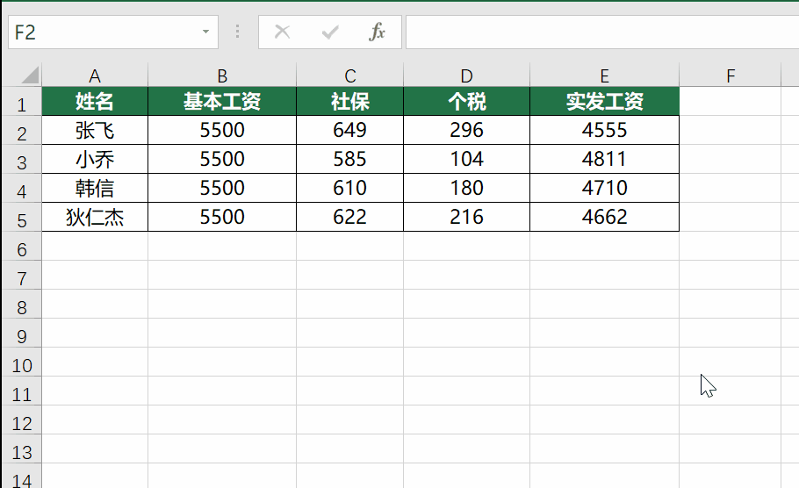
Task: Select the 社保 cell 585
Action: click(349, 160)
